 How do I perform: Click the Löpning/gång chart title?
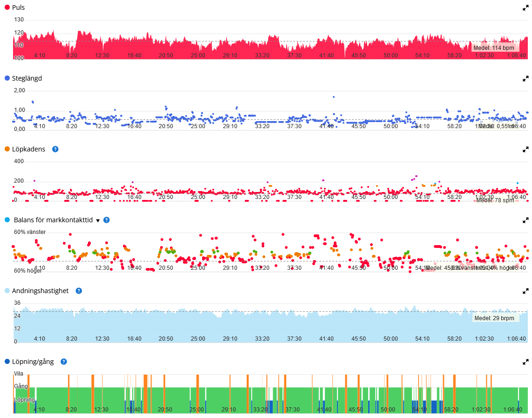point(33,362)
